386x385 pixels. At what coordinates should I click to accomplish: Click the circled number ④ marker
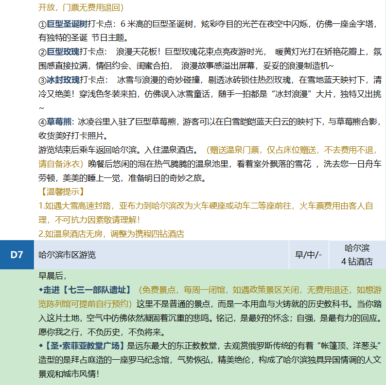click(42, 122)
